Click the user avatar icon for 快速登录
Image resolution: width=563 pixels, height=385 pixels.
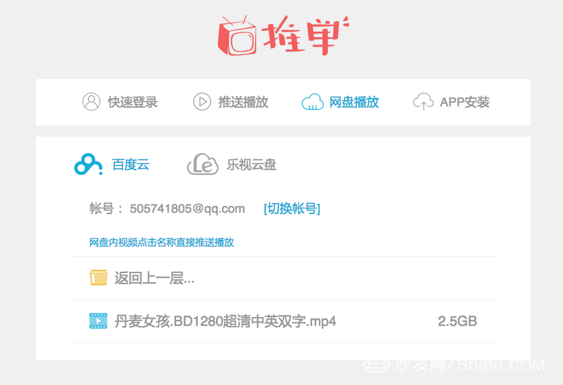(x=91, y=102)
